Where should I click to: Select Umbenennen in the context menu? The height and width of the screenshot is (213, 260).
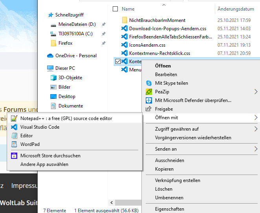pyautogui.click(x=169, y=198)
